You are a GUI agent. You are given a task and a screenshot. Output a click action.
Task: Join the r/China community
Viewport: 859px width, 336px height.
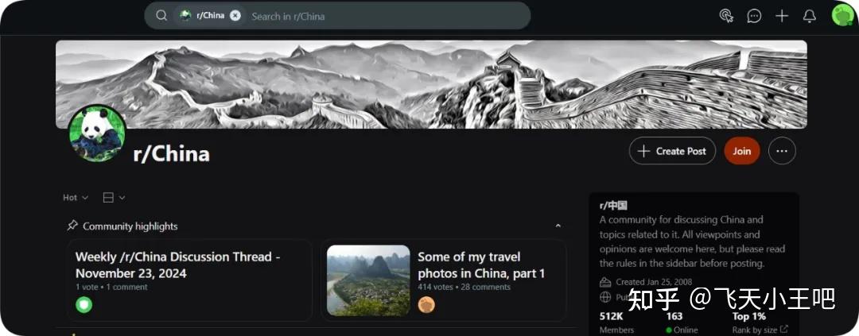click(x=742, y=151)
